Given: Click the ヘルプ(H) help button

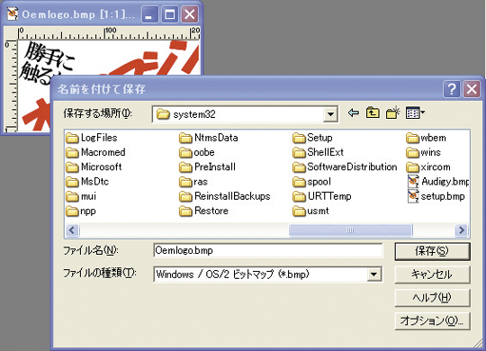Looking at the screenshot, I should pos(432,298).
